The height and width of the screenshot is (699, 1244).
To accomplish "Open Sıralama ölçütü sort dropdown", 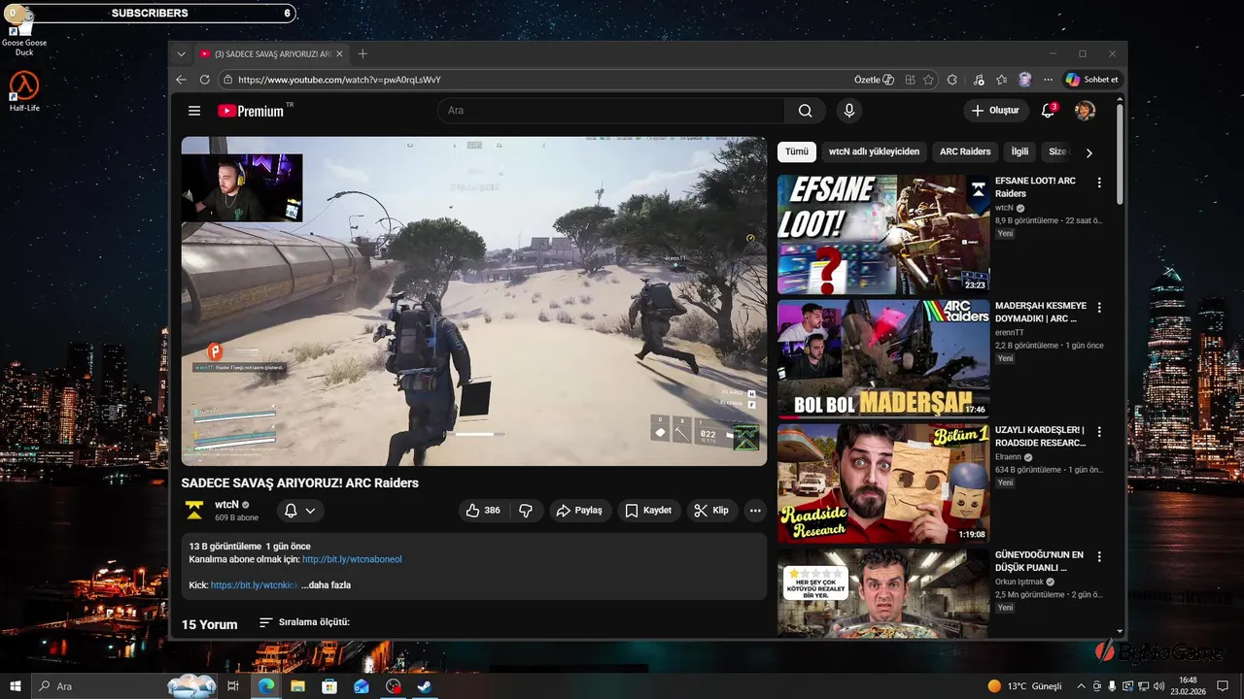I will pyautogui.click(x=304, y=622).
